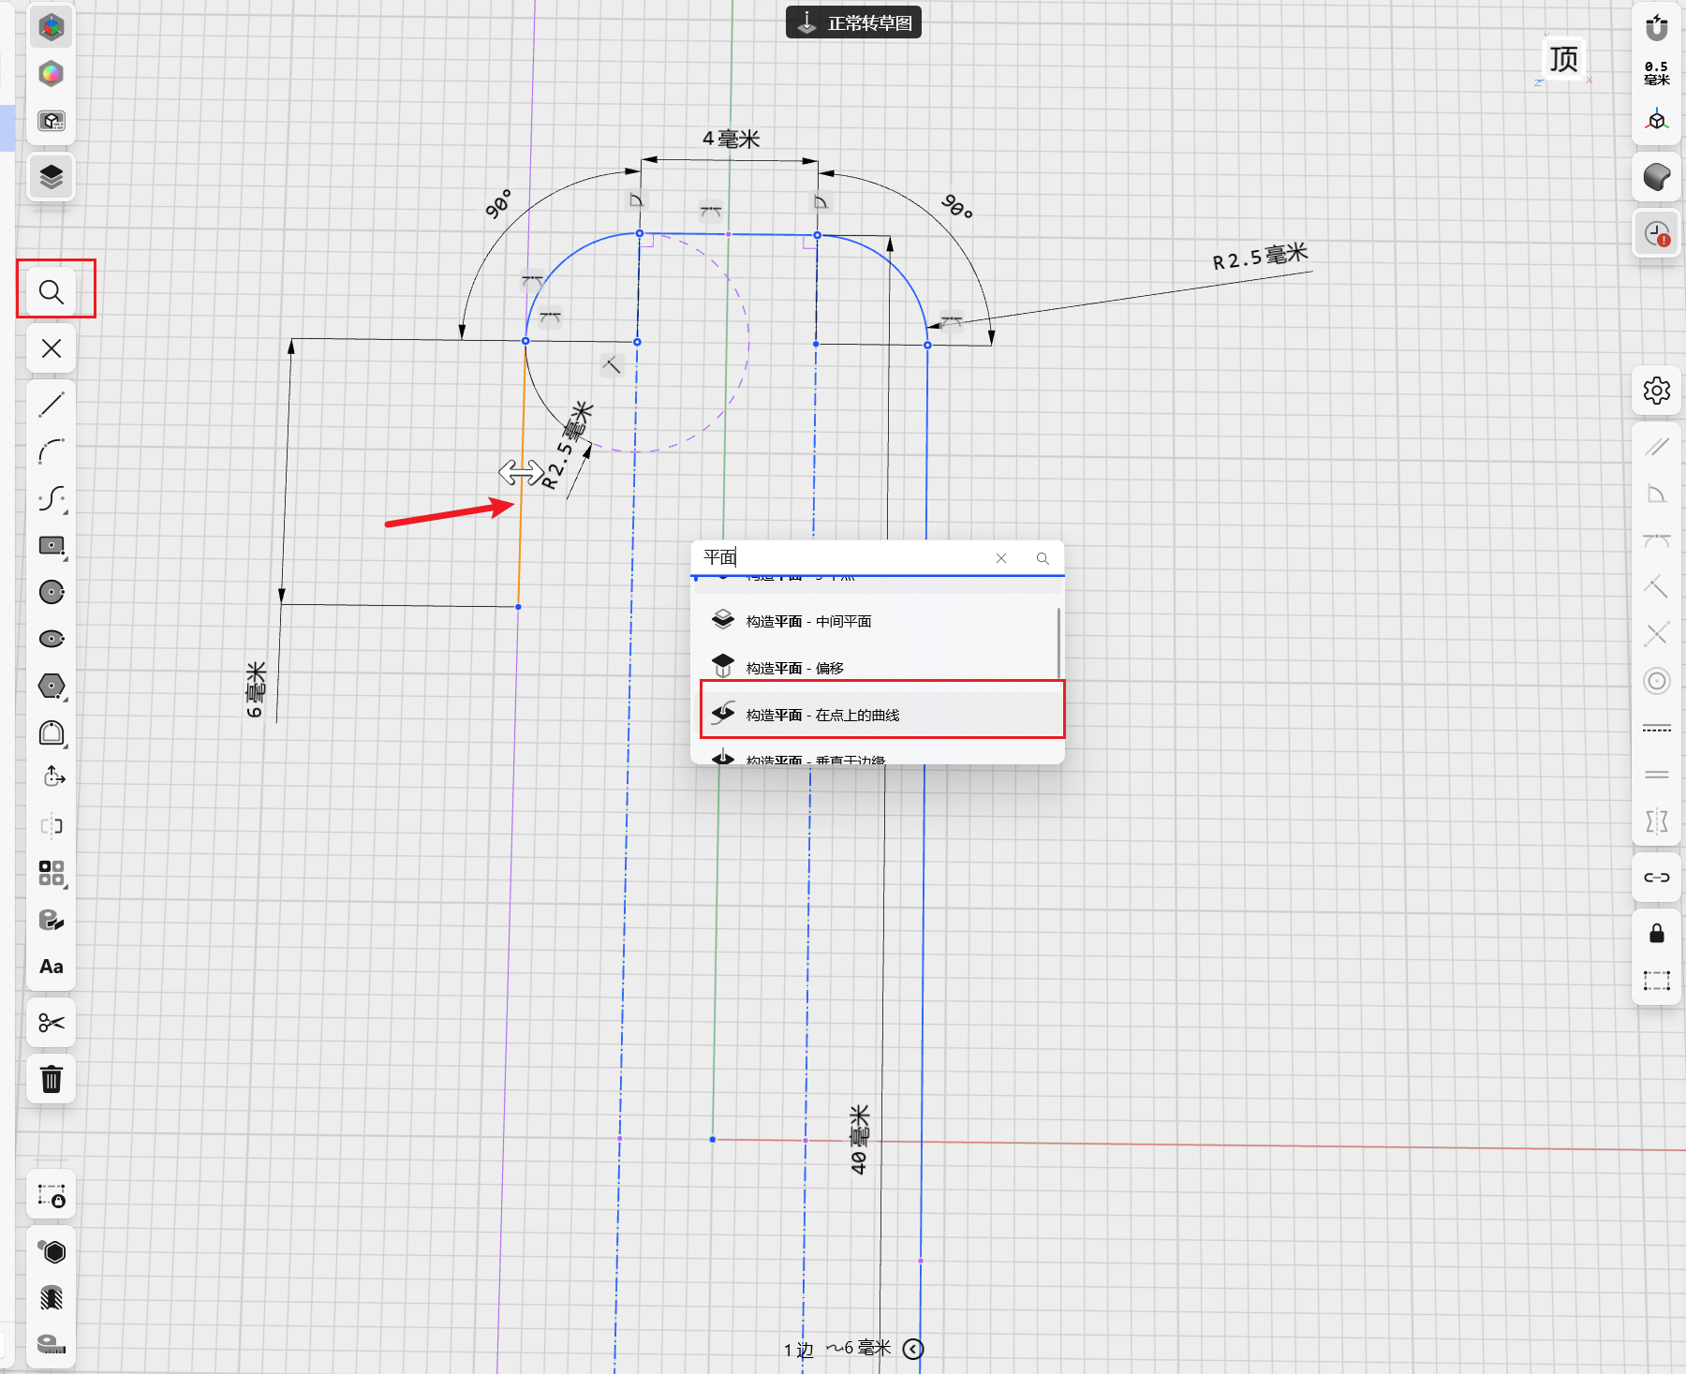The height and width of the screenshot is (1374, 1686).
Task: Clear the search text with the X
Action: 1001,558
